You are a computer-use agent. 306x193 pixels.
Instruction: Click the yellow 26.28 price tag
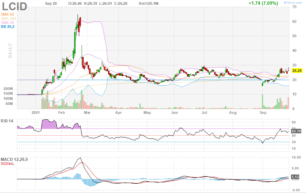(x=297, y=70)
